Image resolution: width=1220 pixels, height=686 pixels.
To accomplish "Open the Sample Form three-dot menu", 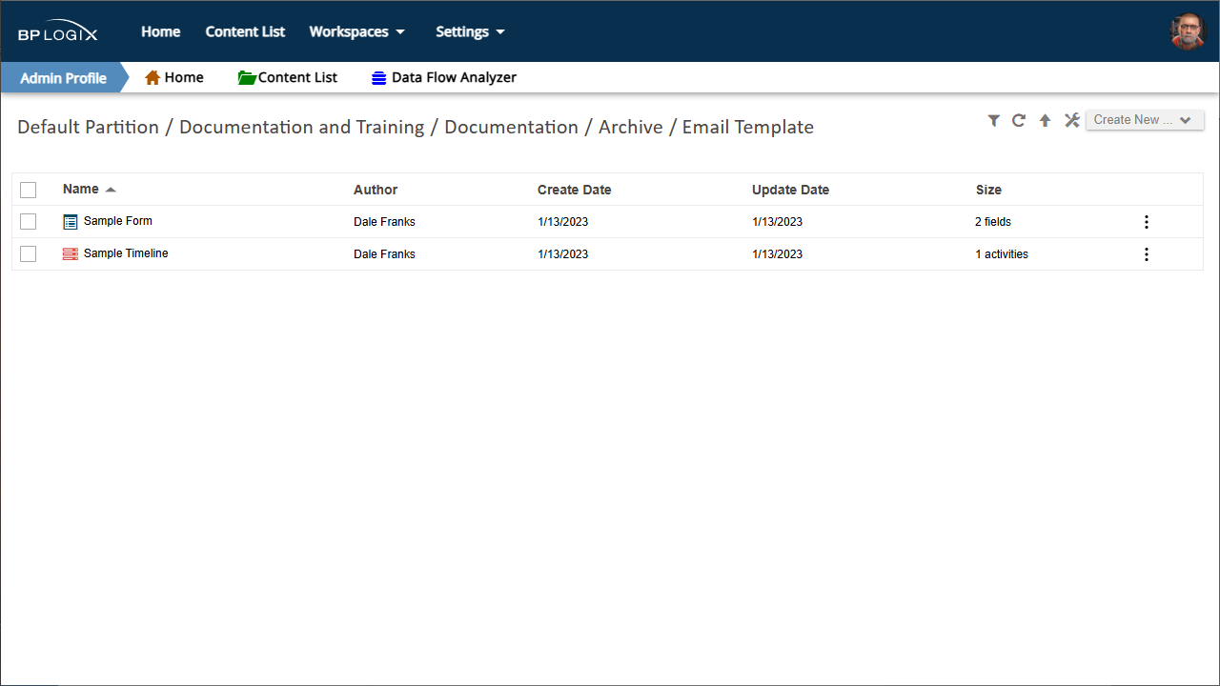I will click(x=1147, y=222).
